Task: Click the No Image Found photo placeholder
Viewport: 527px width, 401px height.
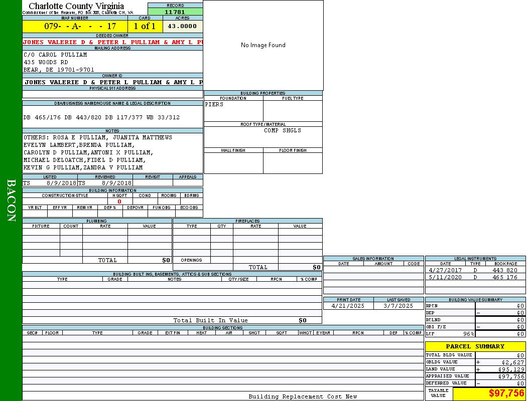Action: (x=263, y=45)
